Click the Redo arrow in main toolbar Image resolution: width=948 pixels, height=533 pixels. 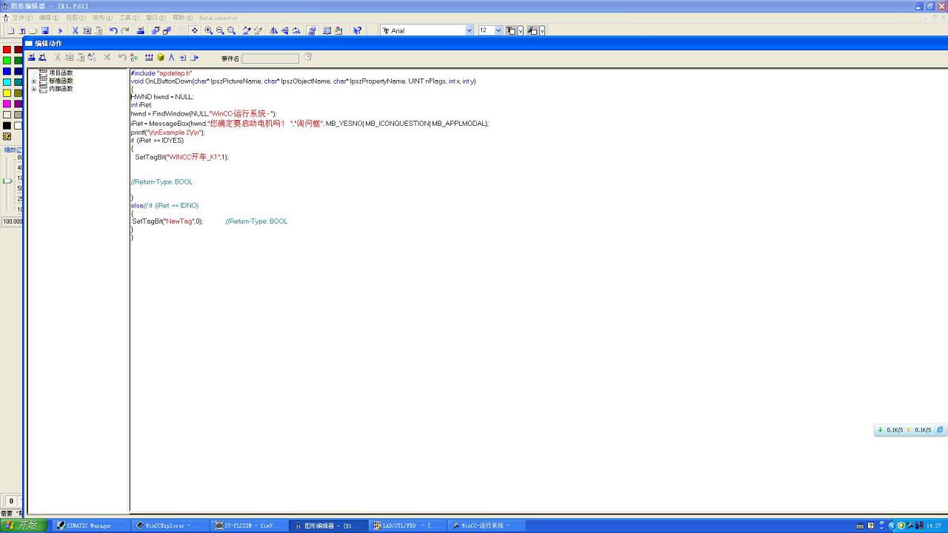click(x=125, y=30)
